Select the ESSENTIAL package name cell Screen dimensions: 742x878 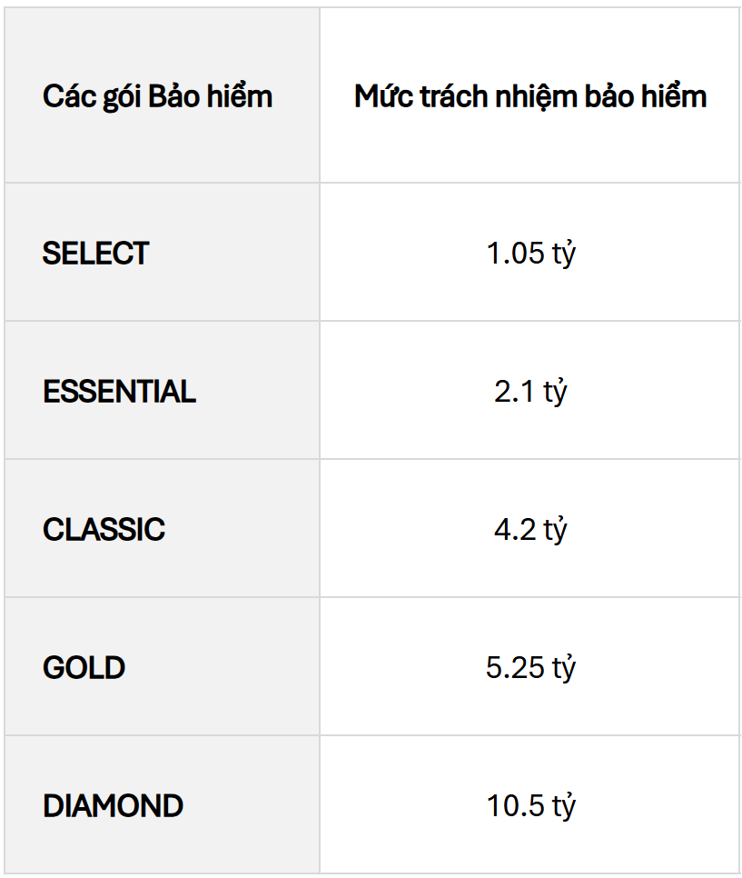[119, 392]
